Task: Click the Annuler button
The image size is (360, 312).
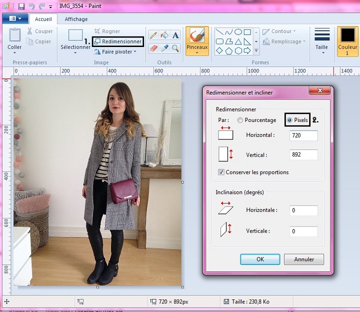Action: (304, 259)
